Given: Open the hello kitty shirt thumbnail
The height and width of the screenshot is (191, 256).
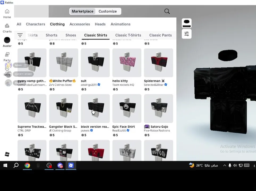Looking at the screenshot, I should tap(127, 63).
